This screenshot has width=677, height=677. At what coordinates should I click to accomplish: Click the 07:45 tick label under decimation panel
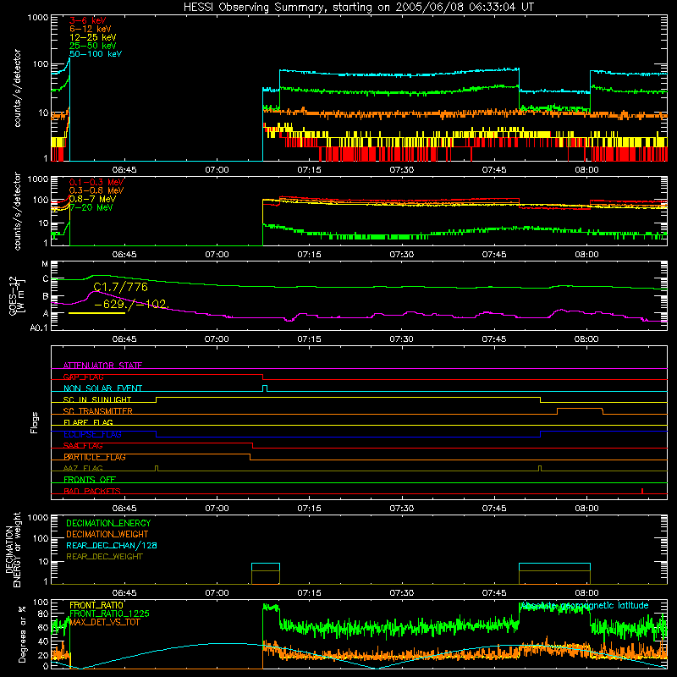point(494,593)
